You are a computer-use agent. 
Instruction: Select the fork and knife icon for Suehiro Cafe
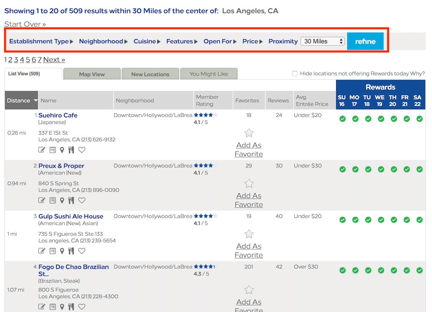(x=71, y=149)
